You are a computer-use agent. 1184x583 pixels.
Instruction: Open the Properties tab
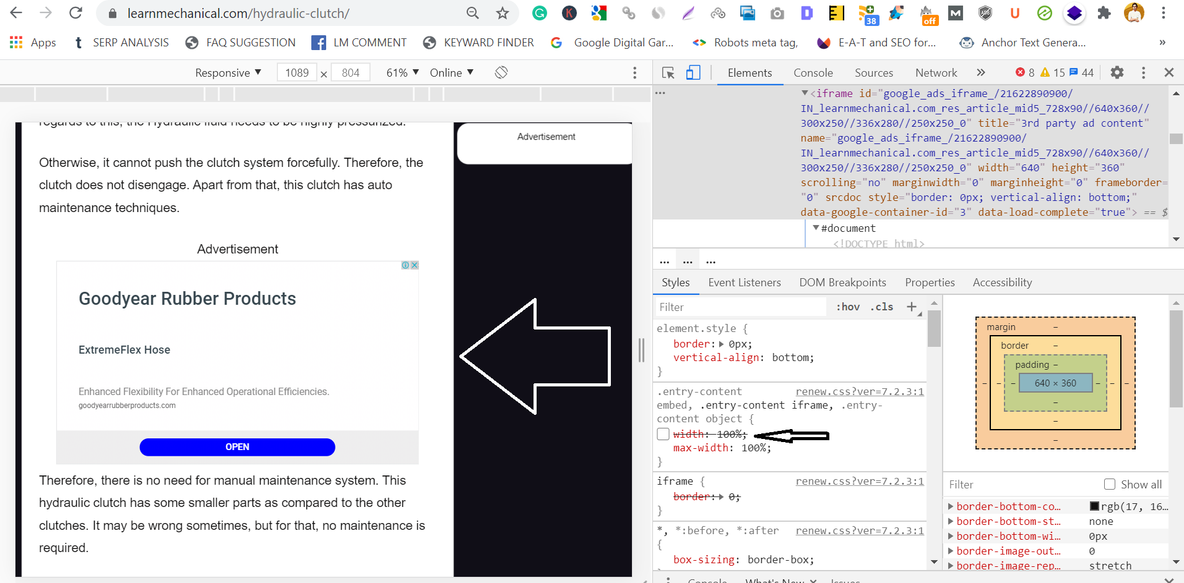pos(930,283)
